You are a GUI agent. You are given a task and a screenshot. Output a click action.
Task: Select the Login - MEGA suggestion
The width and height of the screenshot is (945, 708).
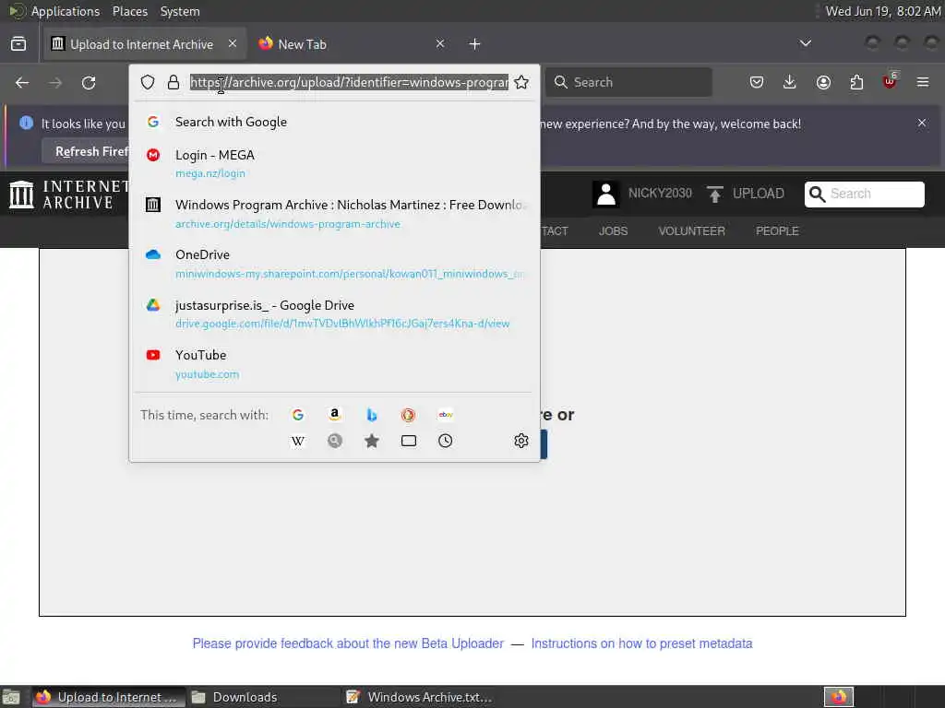[x=334, y=163]
